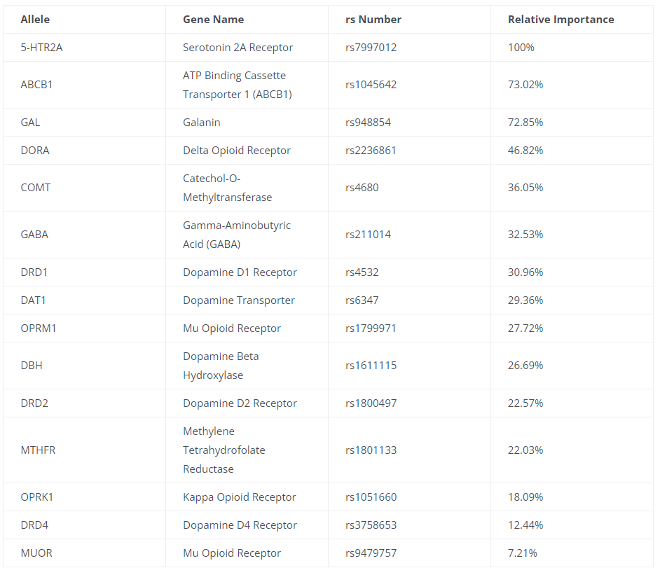Click the rs7997012 cell
The width and height of the screenshot is (660, 575).
point(371,48)
